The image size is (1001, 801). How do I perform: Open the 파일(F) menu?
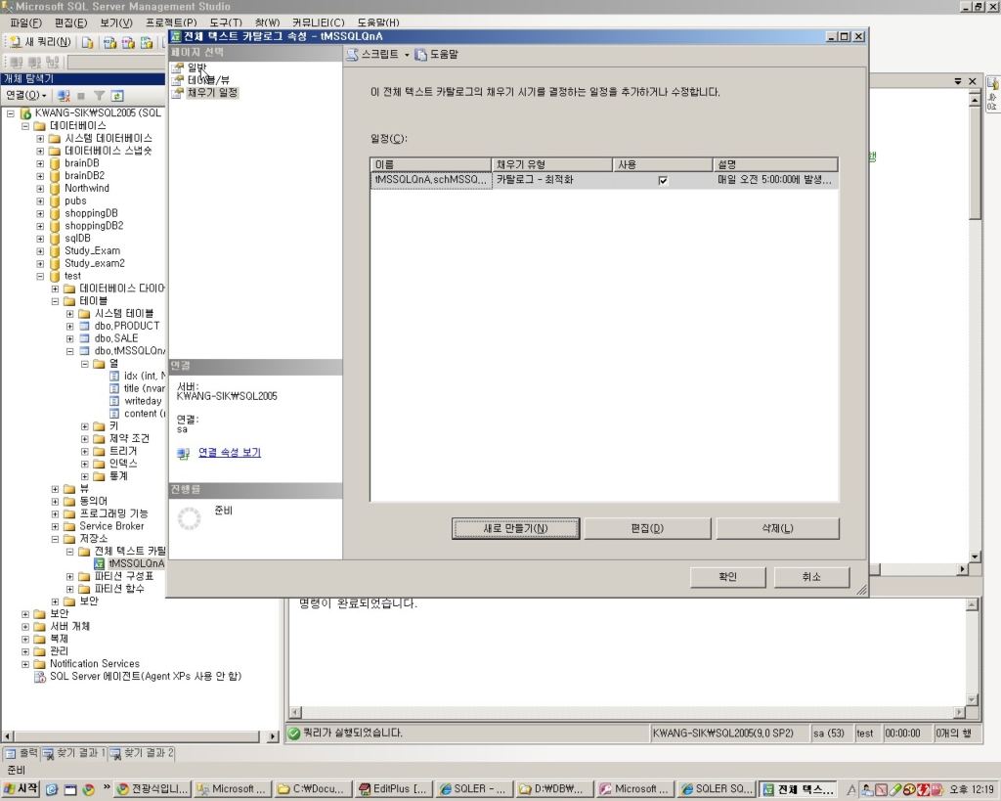click(x=26, y=22)
